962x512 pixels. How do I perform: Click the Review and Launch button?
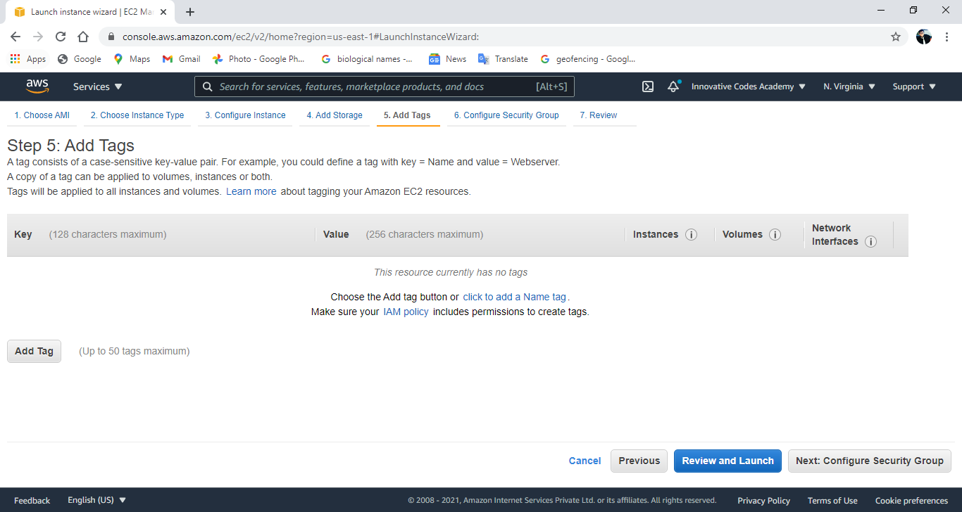(x=727, y=461)
